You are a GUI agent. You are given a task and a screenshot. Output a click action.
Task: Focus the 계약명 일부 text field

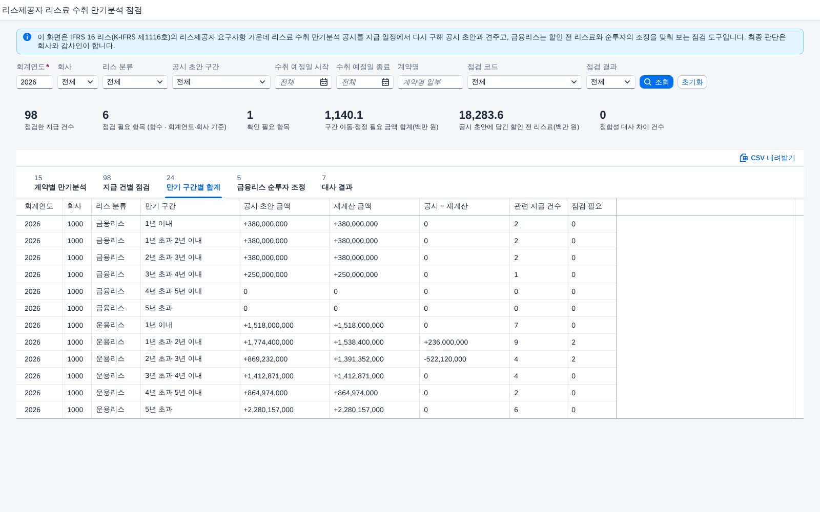pos(430,82)
